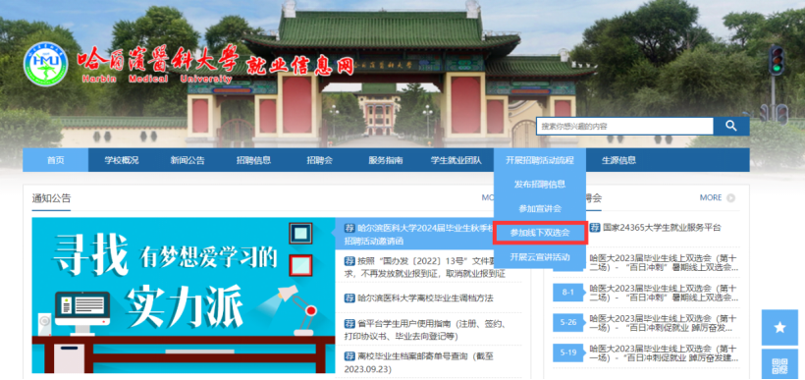
Task: Click the search magnifier button
Action: click(x=731, y=126)
